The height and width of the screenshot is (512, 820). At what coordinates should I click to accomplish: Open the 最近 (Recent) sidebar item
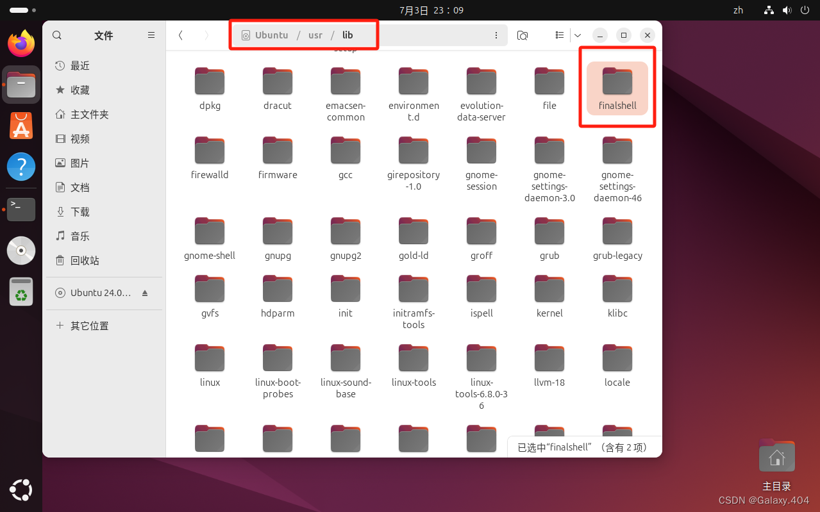point(79,65)
